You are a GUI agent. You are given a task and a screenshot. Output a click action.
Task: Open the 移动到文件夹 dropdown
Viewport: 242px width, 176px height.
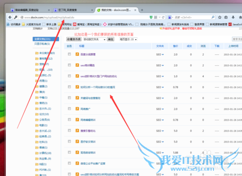[x=94, y=39]
